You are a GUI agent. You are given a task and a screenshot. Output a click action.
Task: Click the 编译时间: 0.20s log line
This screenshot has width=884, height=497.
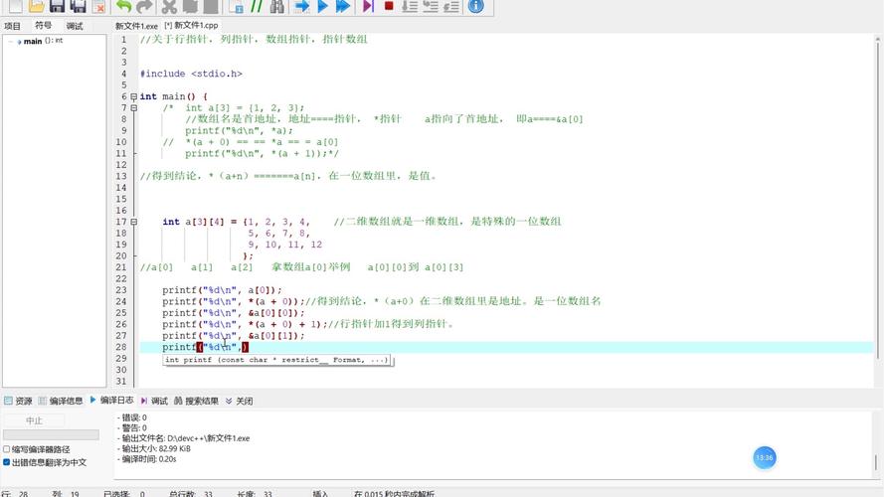(147, 459)
